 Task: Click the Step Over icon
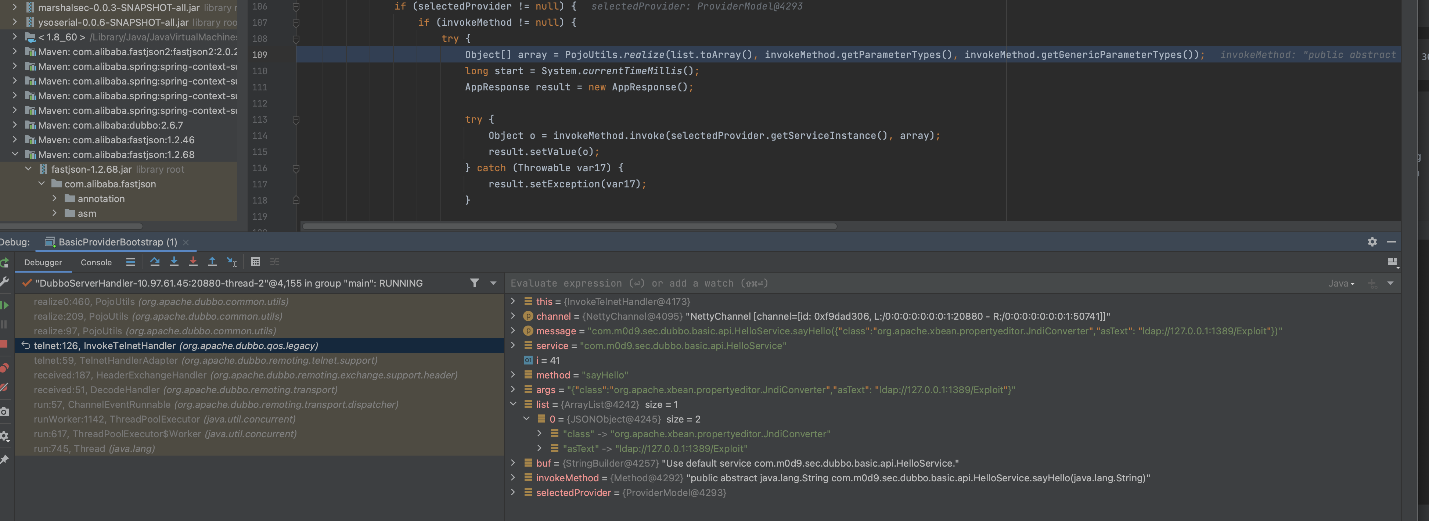coord(155,262)
